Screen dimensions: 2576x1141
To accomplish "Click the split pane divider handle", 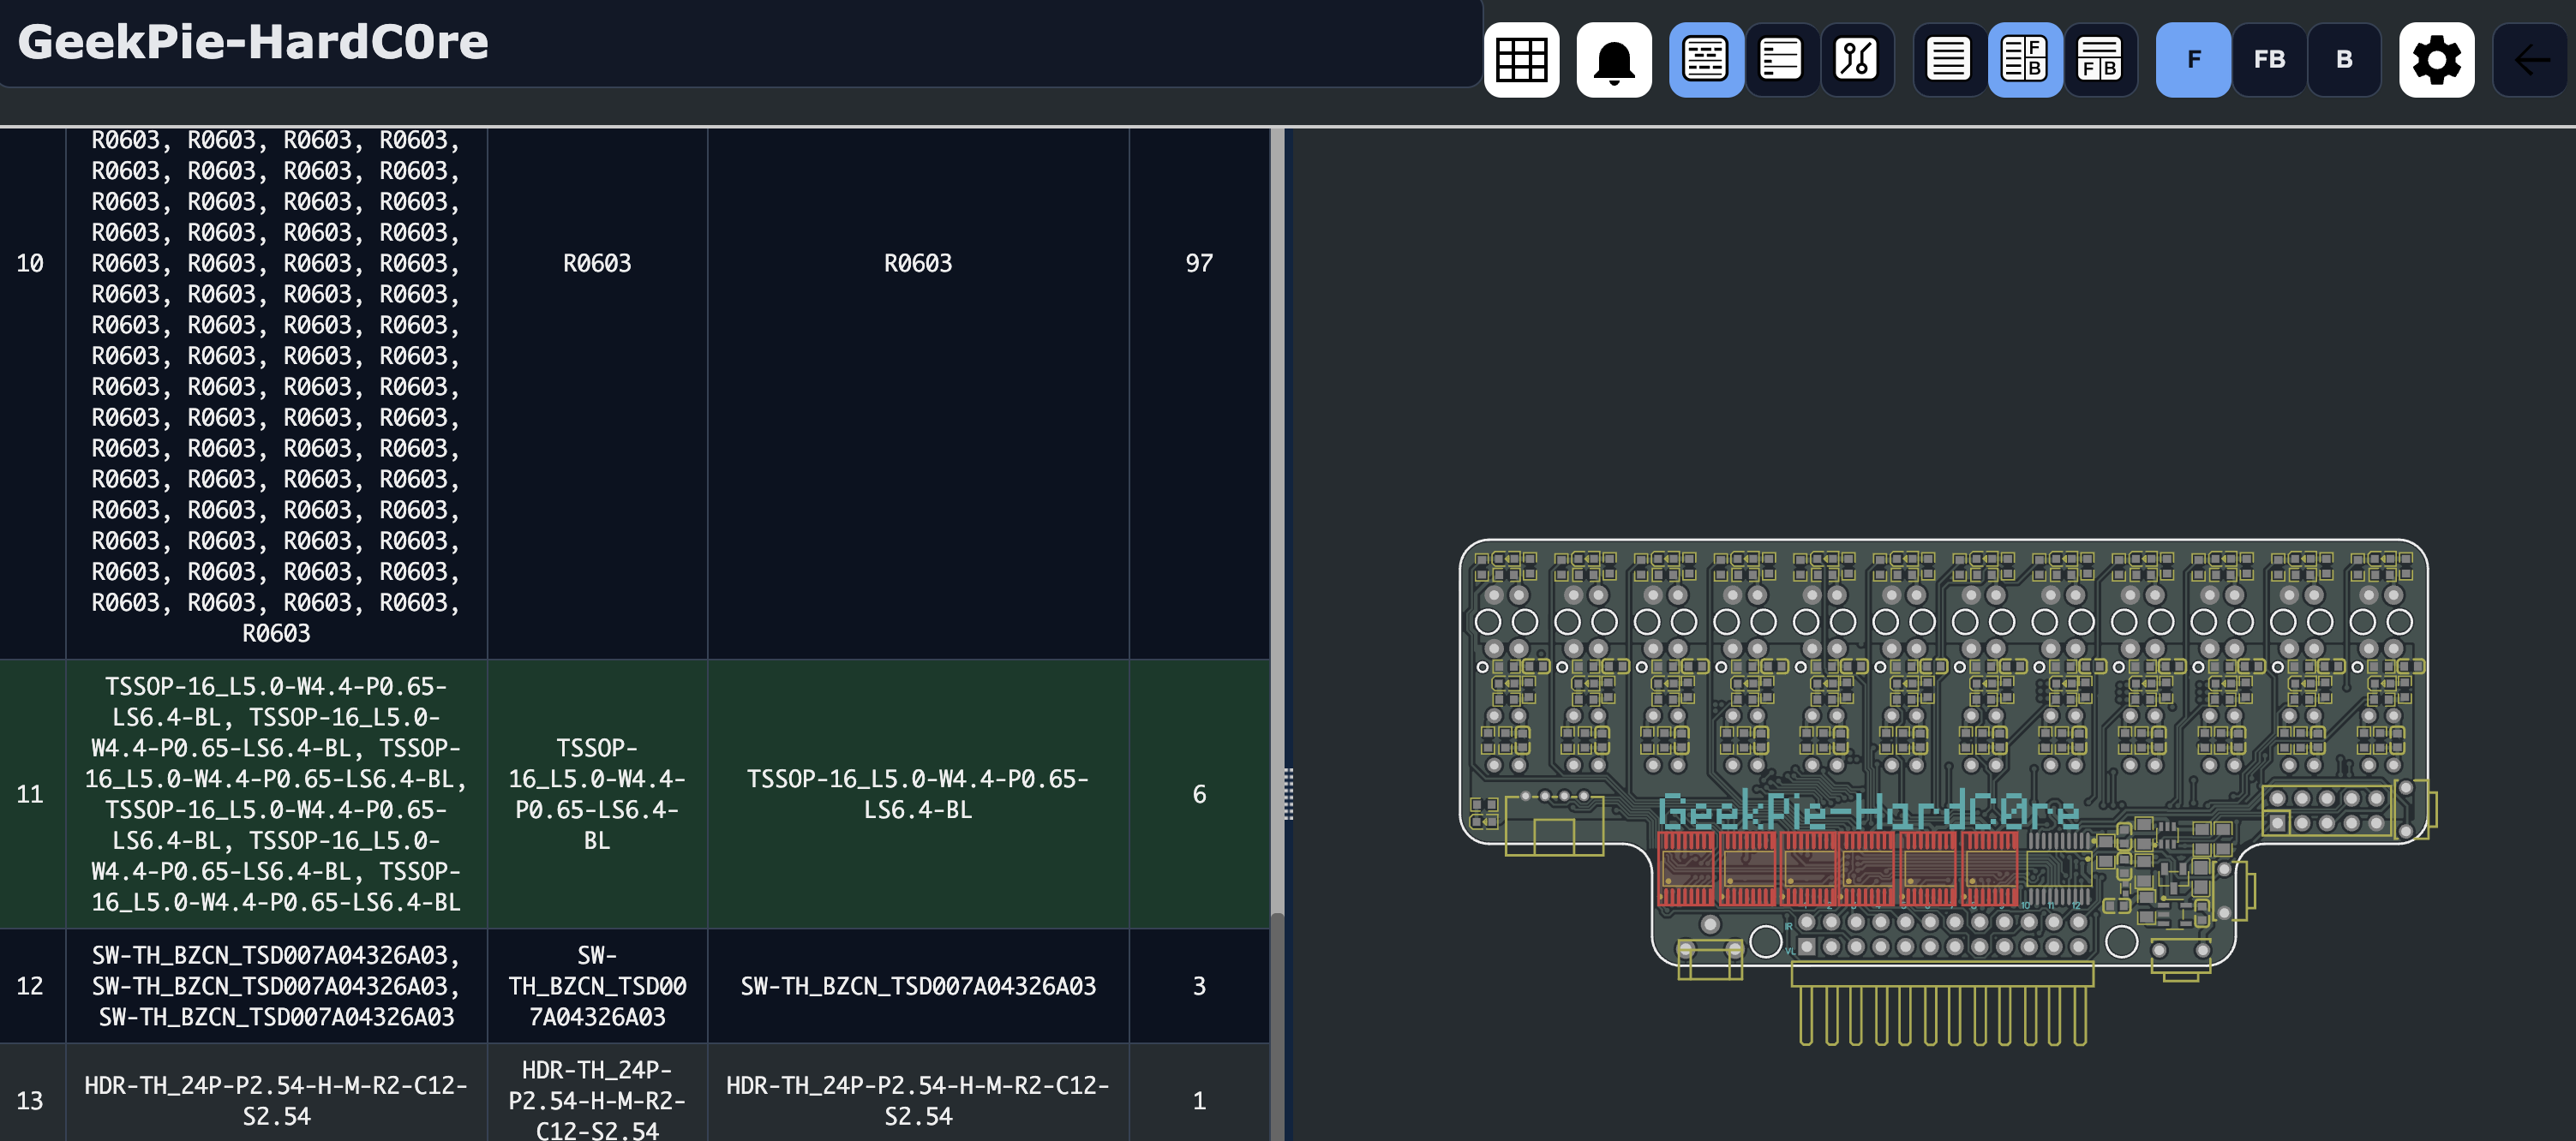I will coord(1288,794).
